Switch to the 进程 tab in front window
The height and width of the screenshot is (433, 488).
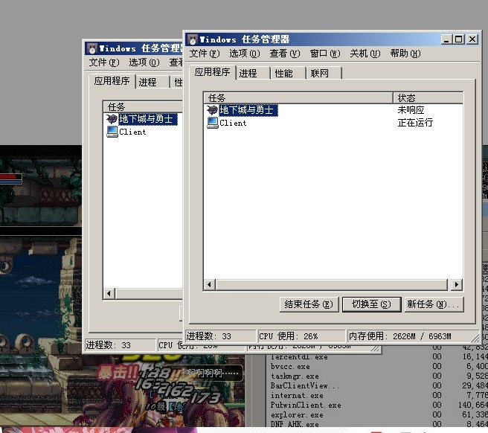253,74
